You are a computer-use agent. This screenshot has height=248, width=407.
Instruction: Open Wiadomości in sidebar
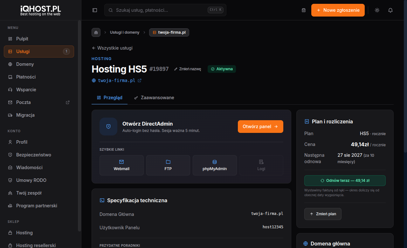coord(39,168)
